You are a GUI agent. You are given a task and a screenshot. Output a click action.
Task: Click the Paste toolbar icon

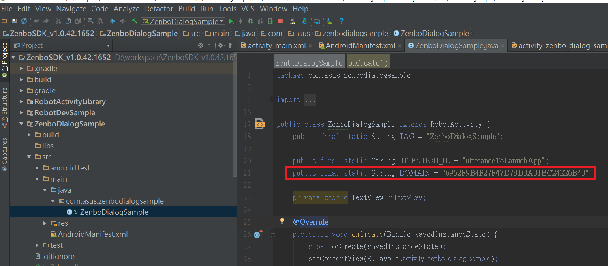pyautogui.click(x=78, y=21)
